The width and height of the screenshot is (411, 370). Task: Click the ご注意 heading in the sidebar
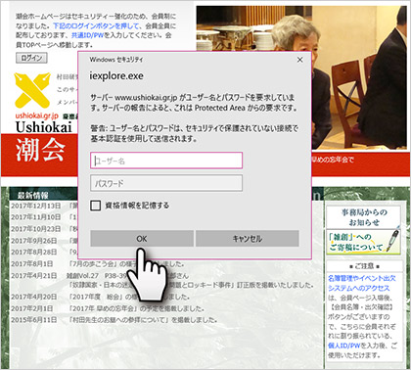pyautogui.click(x=364, y=266)
